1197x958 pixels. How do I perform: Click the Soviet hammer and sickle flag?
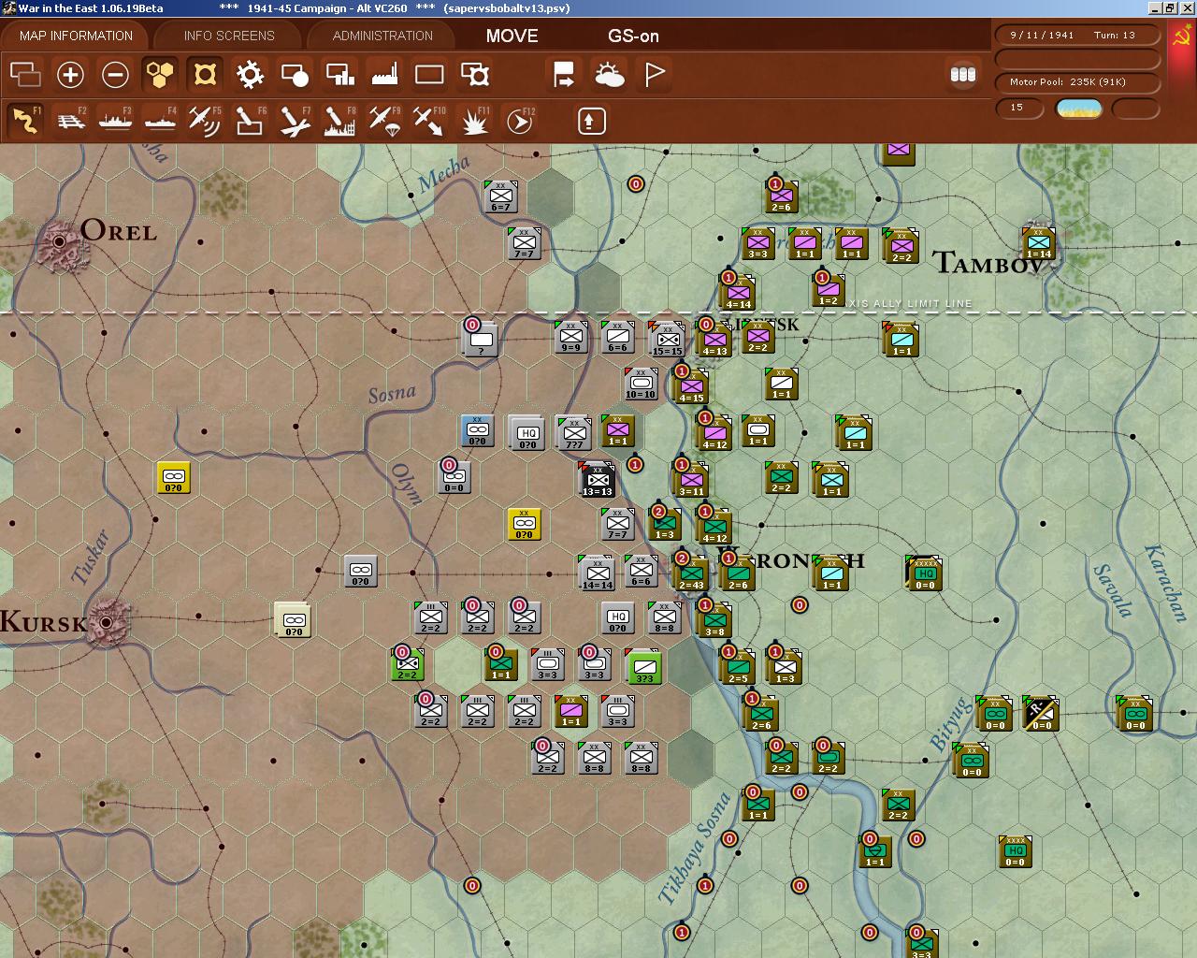(x=1180, y=37)
